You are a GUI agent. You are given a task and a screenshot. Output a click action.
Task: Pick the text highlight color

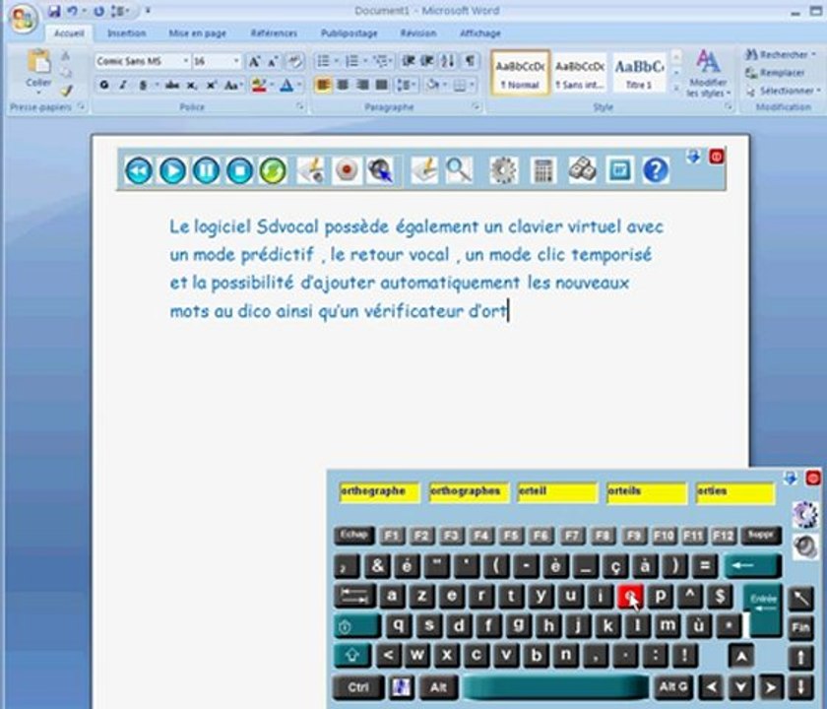click(x=259, y=85)
